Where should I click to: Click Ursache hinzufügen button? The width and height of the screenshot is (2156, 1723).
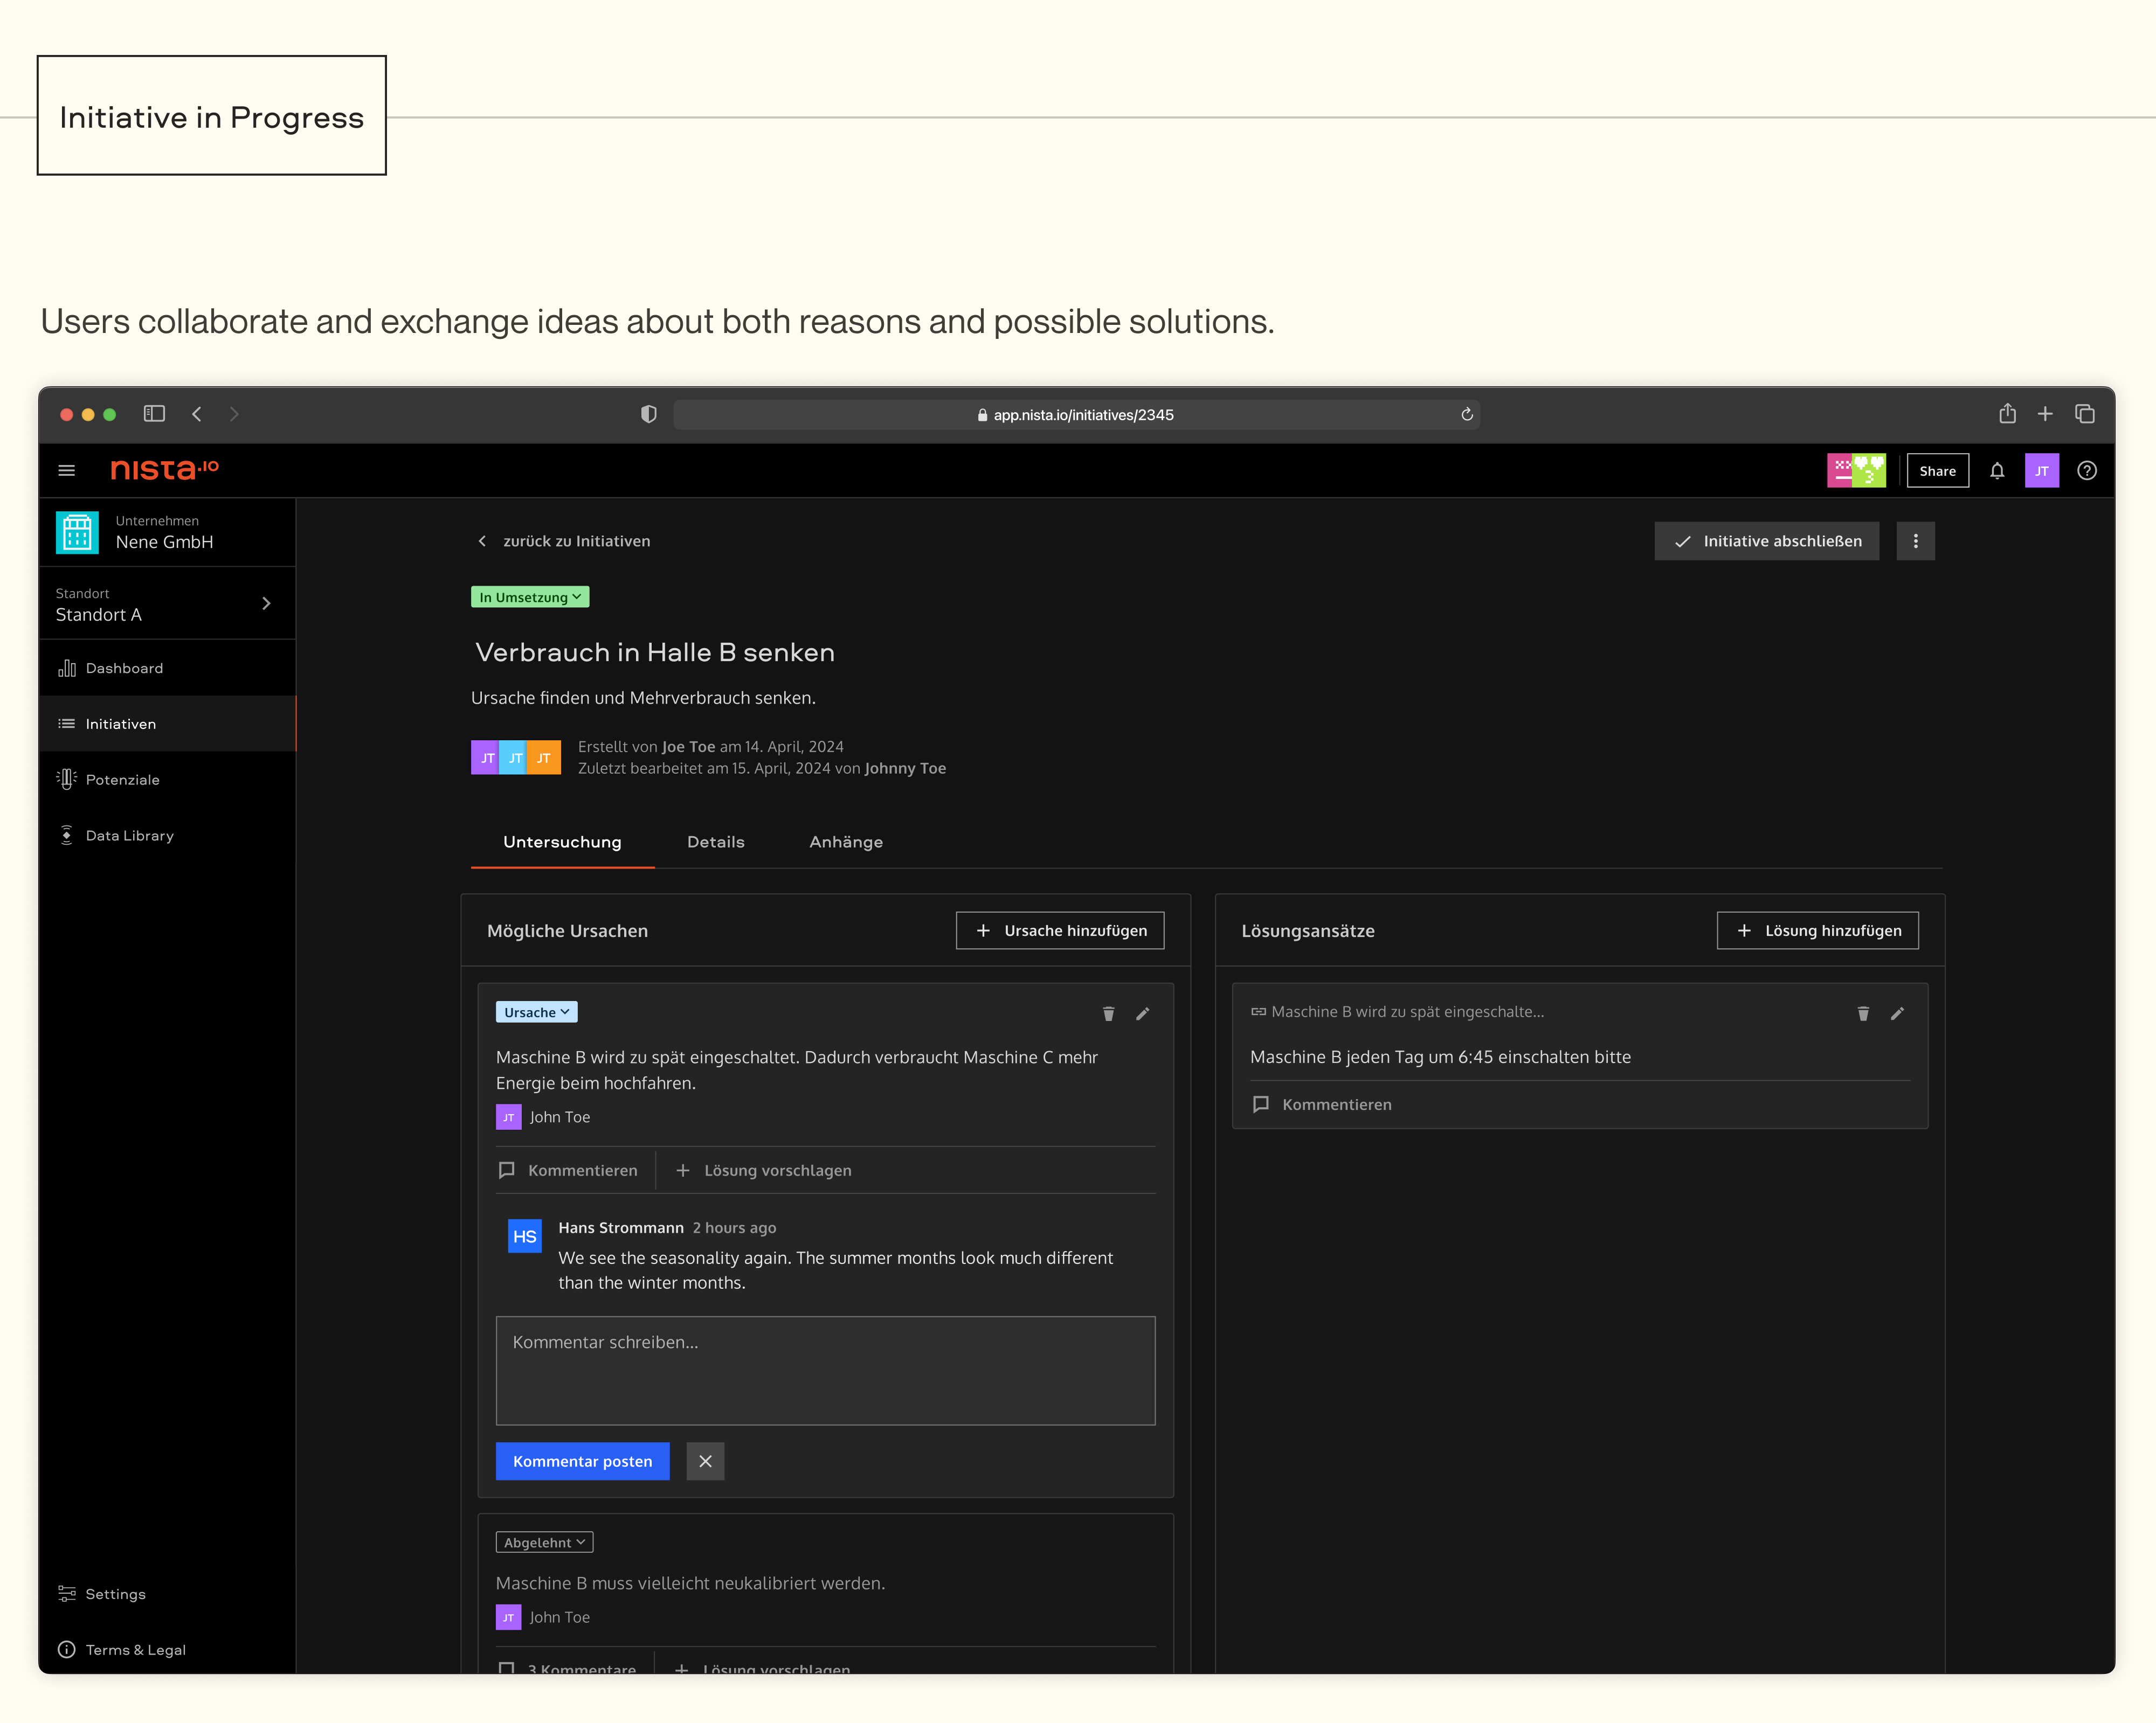pos(1060,930)
